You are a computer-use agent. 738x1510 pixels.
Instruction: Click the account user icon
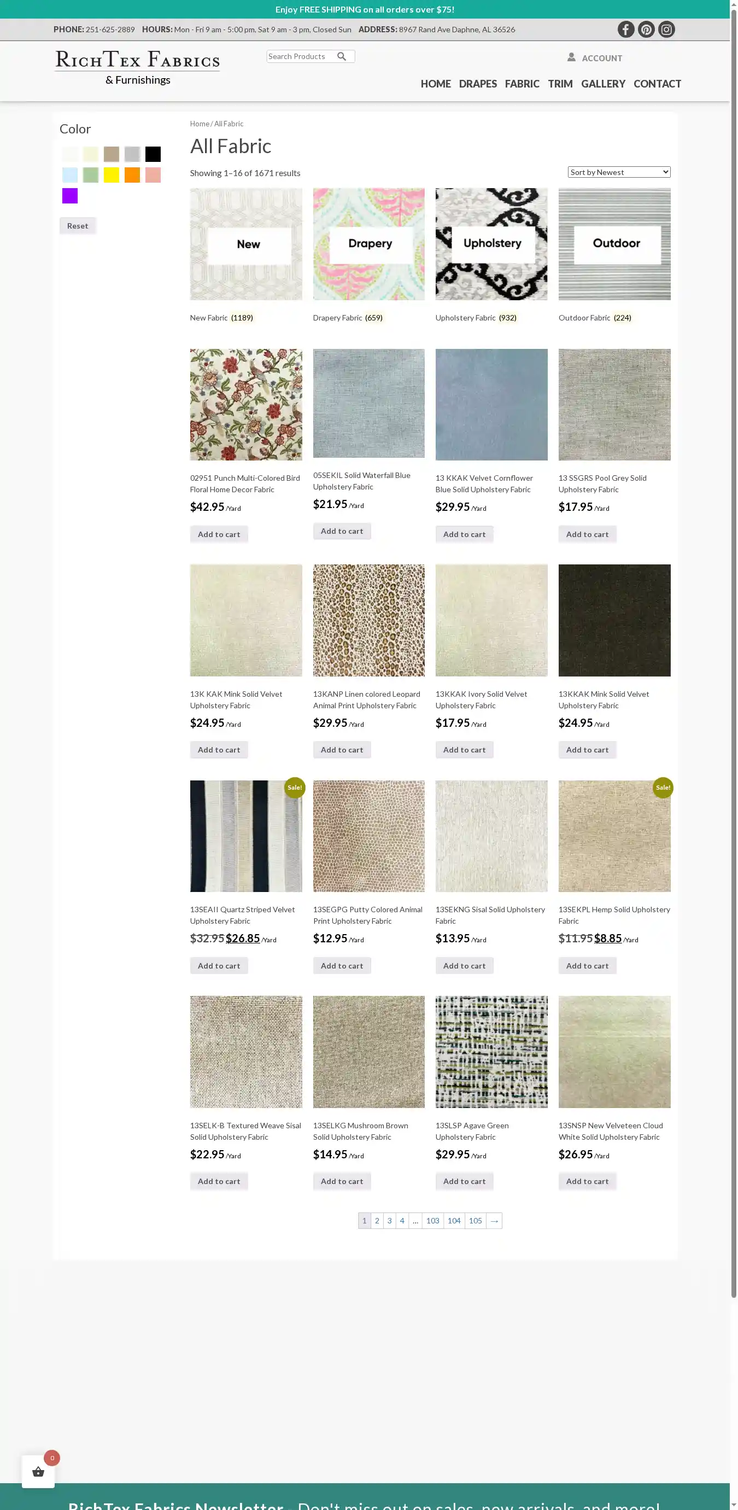point(572,57)
